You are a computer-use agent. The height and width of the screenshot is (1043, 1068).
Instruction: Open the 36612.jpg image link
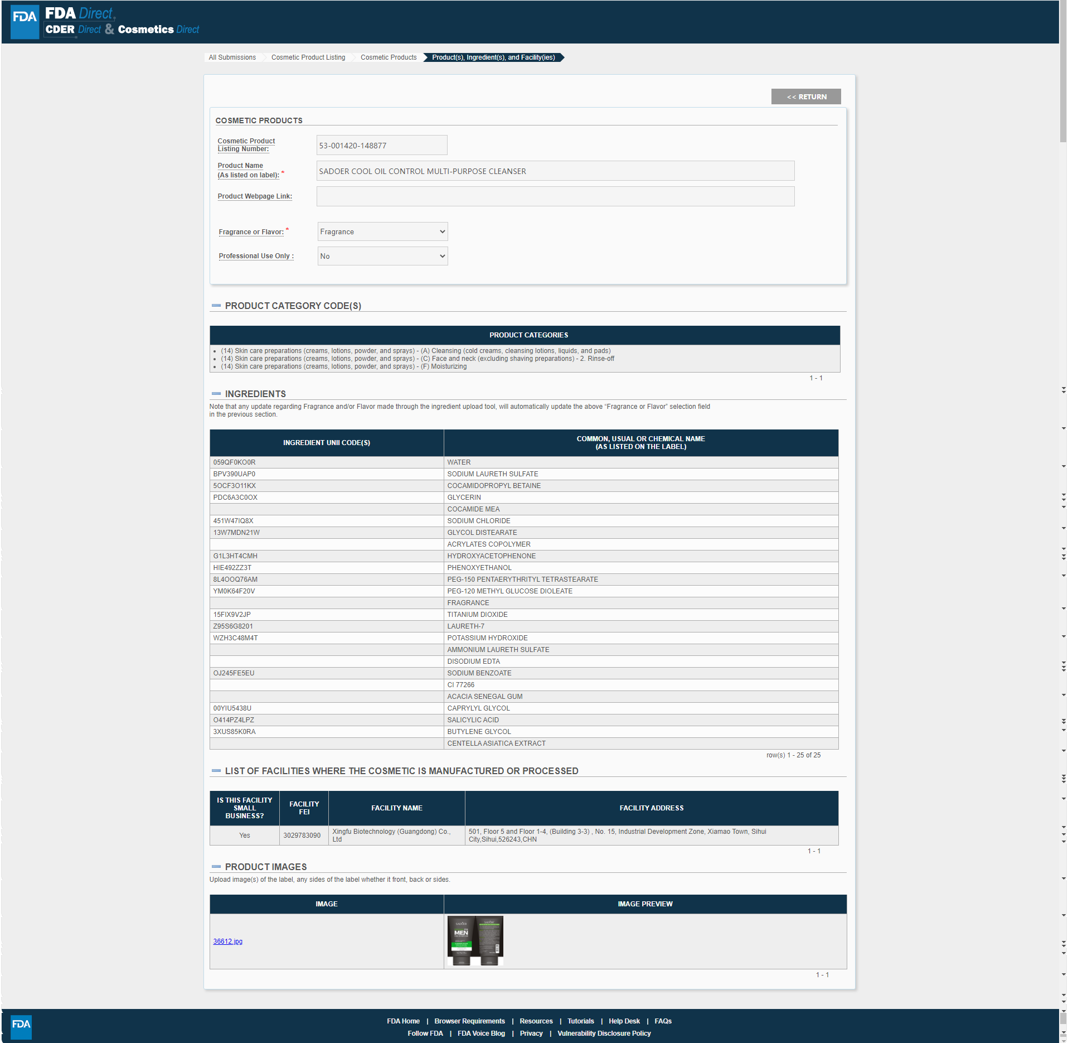point(227,941)
